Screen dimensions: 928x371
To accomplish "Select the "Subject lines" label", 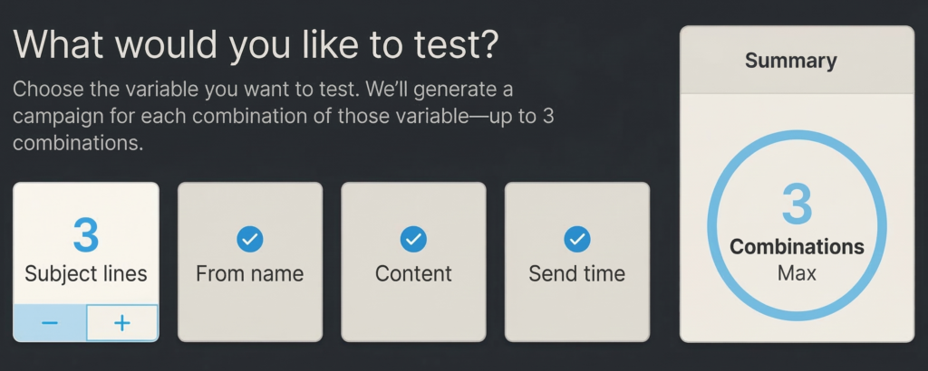I will click(86, 274).
